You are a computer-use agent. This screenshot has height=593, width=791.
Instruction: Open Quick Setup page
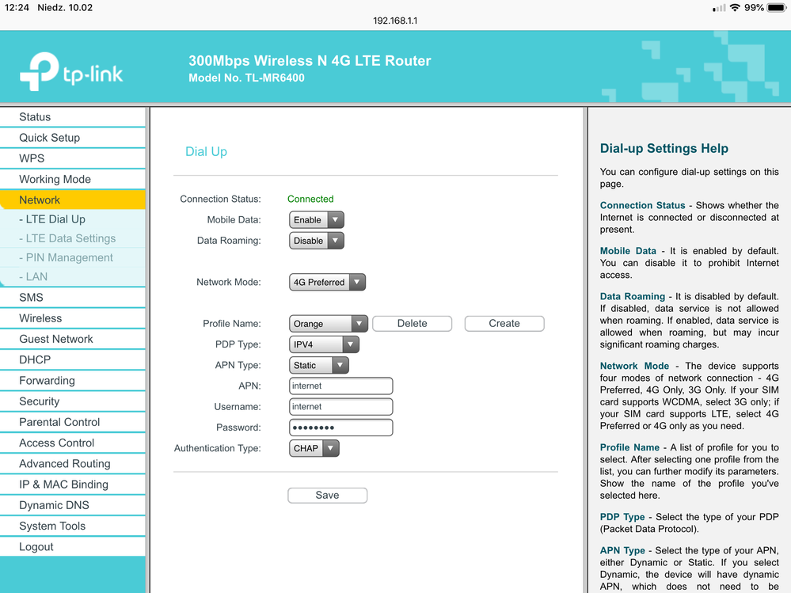(x=73, y=138)
